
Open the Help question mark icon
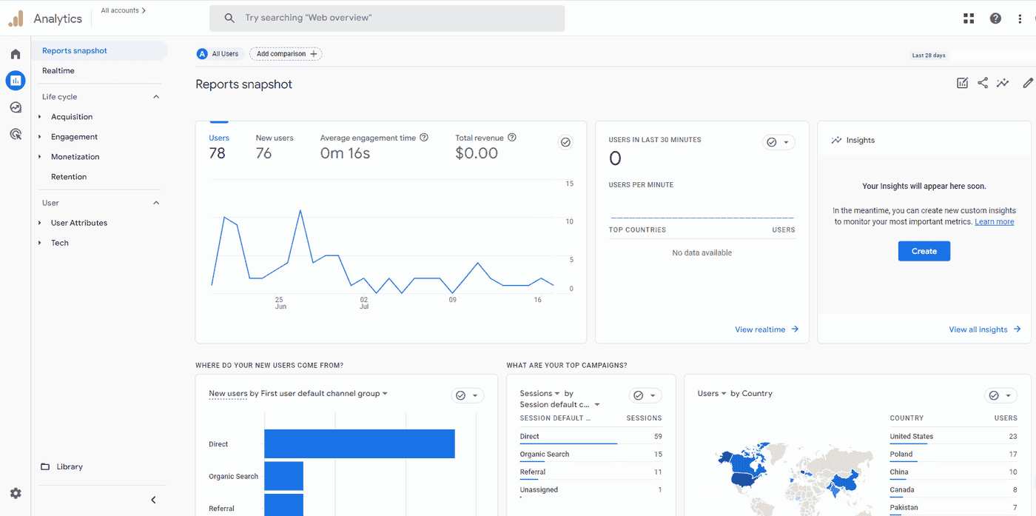click(995, 19)
